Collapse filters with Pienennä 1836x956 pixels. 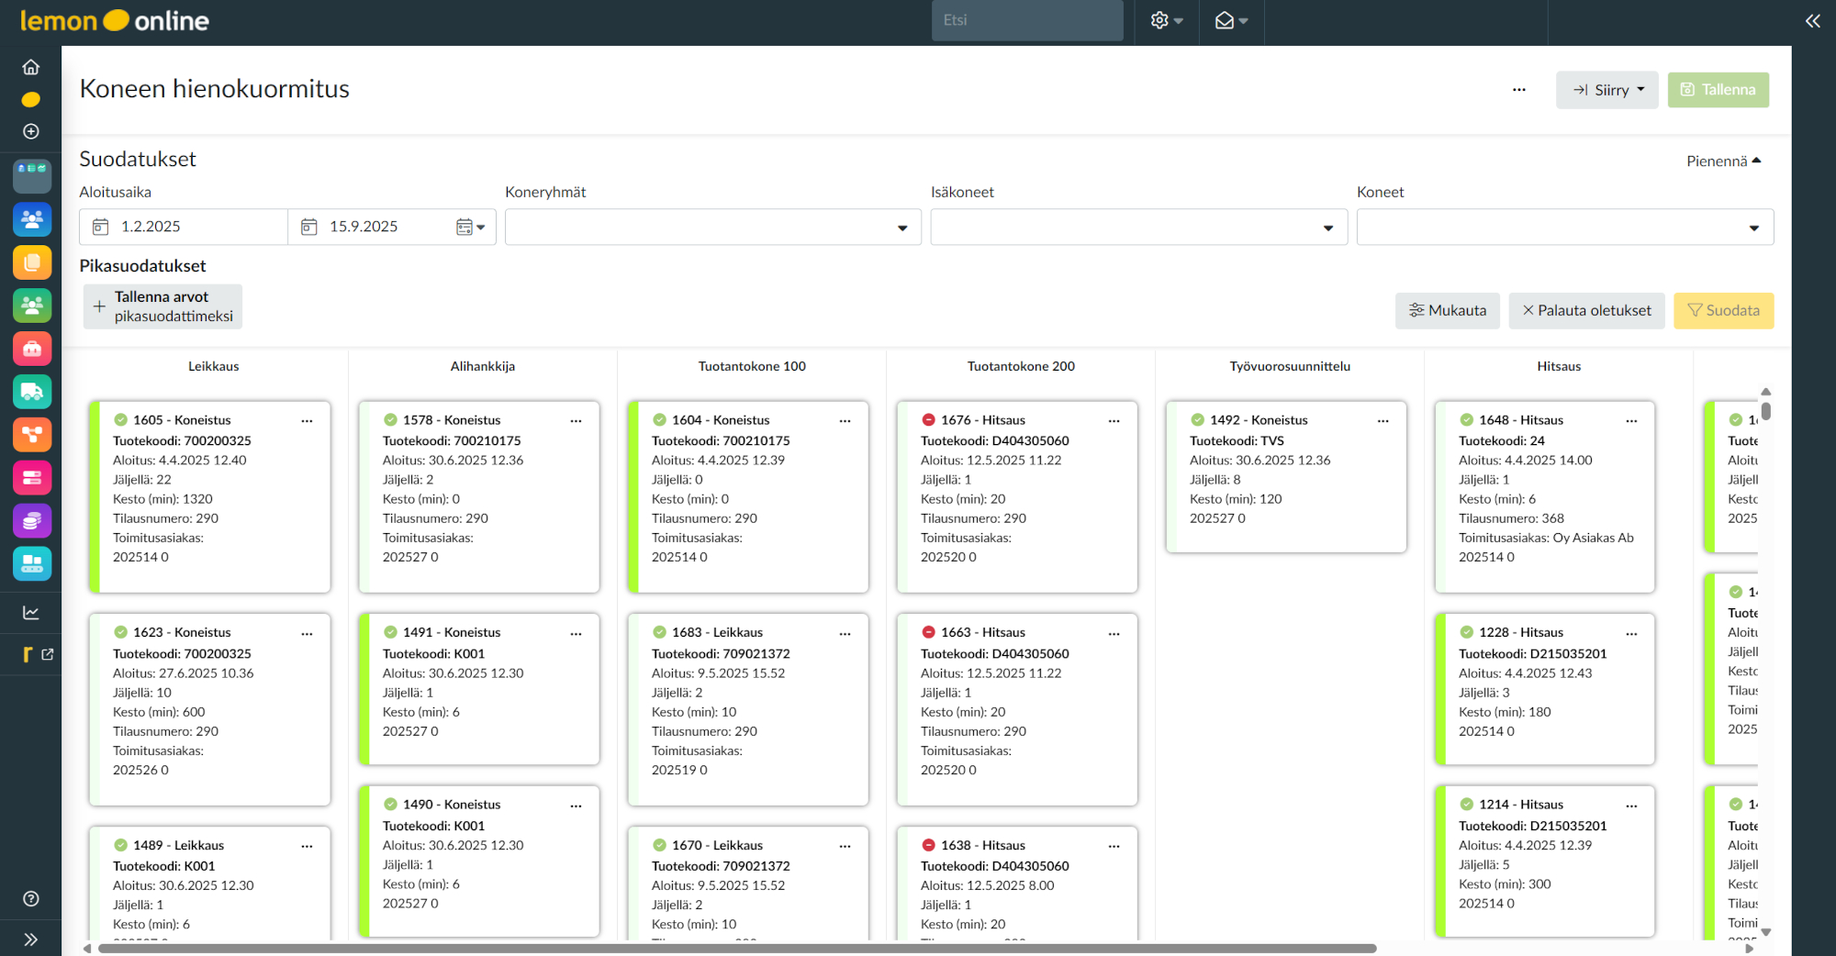(x=1723, y=161)
